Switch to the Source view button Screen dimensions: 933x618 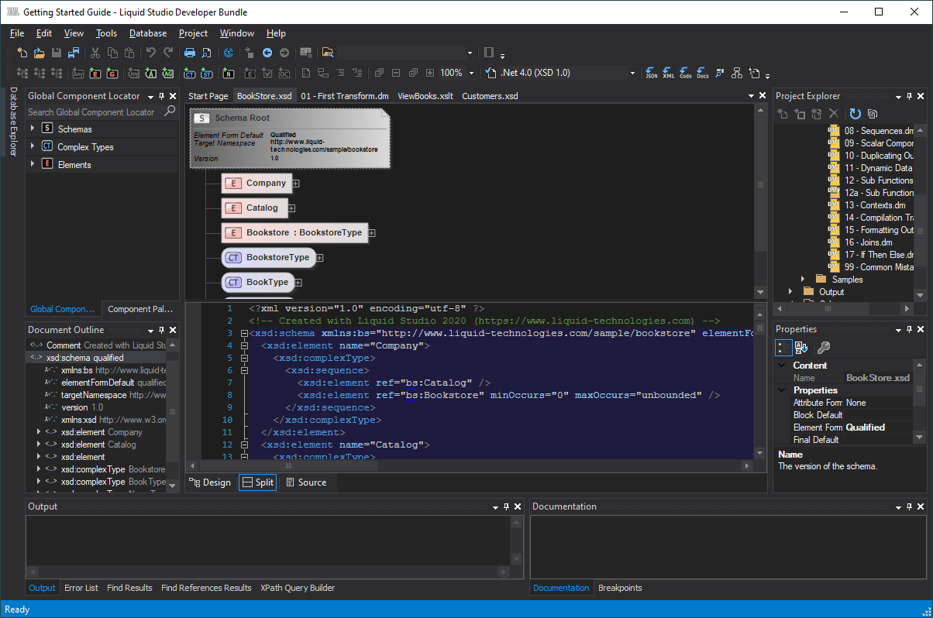point(306,482)
